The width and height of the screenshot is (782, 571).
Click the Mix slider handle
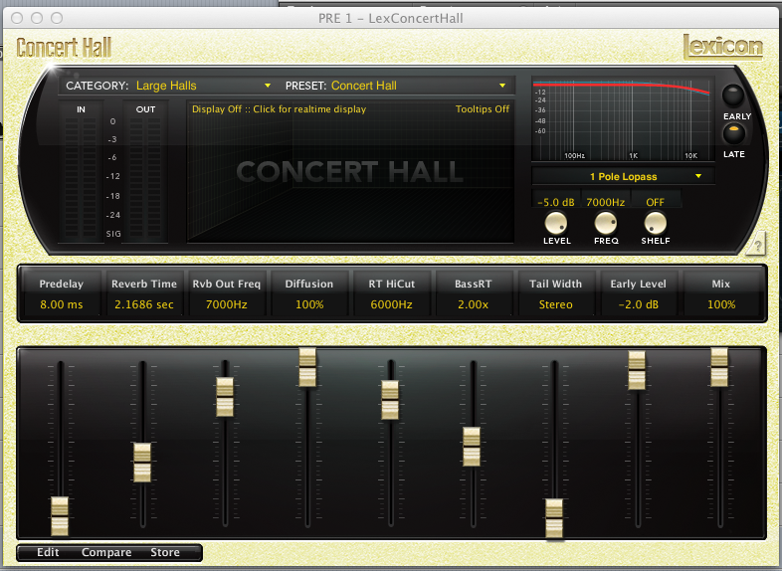719,367
